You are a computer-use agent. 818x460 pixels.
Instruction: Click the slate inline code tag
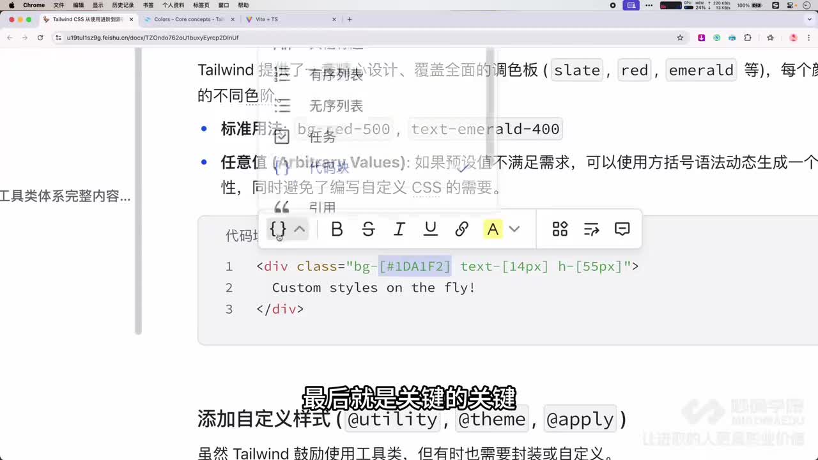click(577, 70)
